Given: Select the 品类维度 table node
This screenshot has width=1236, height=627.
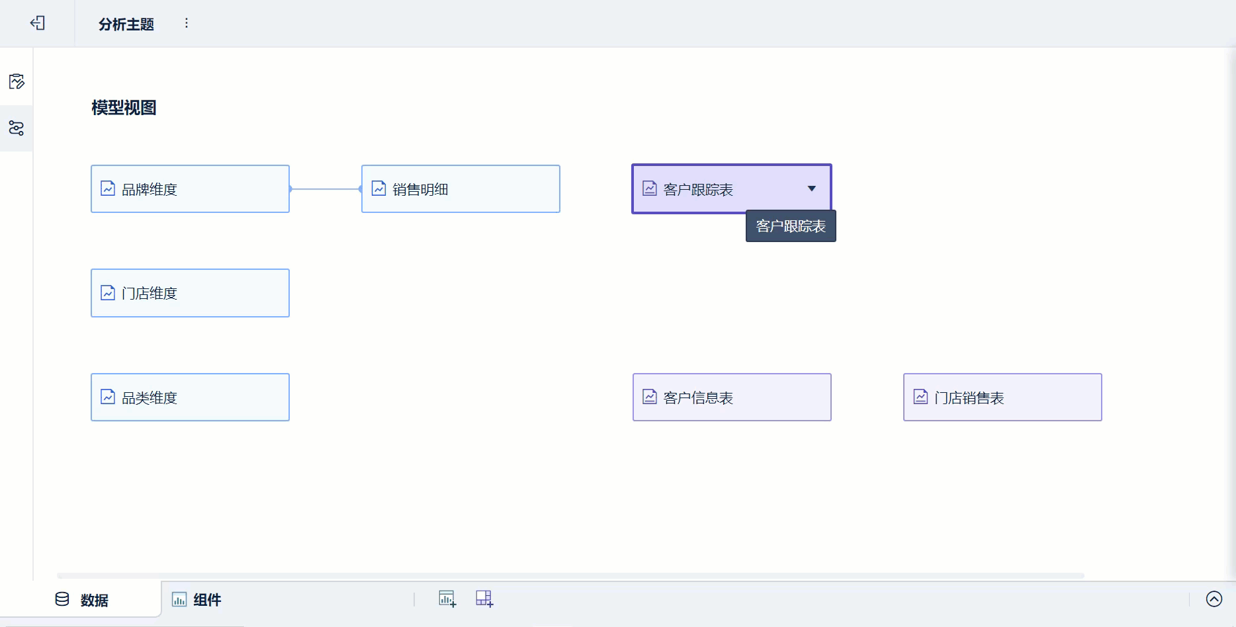Looking at the screenshot, I should click(190, 397).
